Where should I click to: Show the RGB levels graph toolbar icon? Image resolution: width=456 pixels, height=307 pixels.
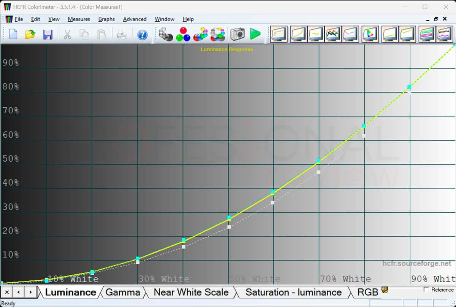[333, 34]
